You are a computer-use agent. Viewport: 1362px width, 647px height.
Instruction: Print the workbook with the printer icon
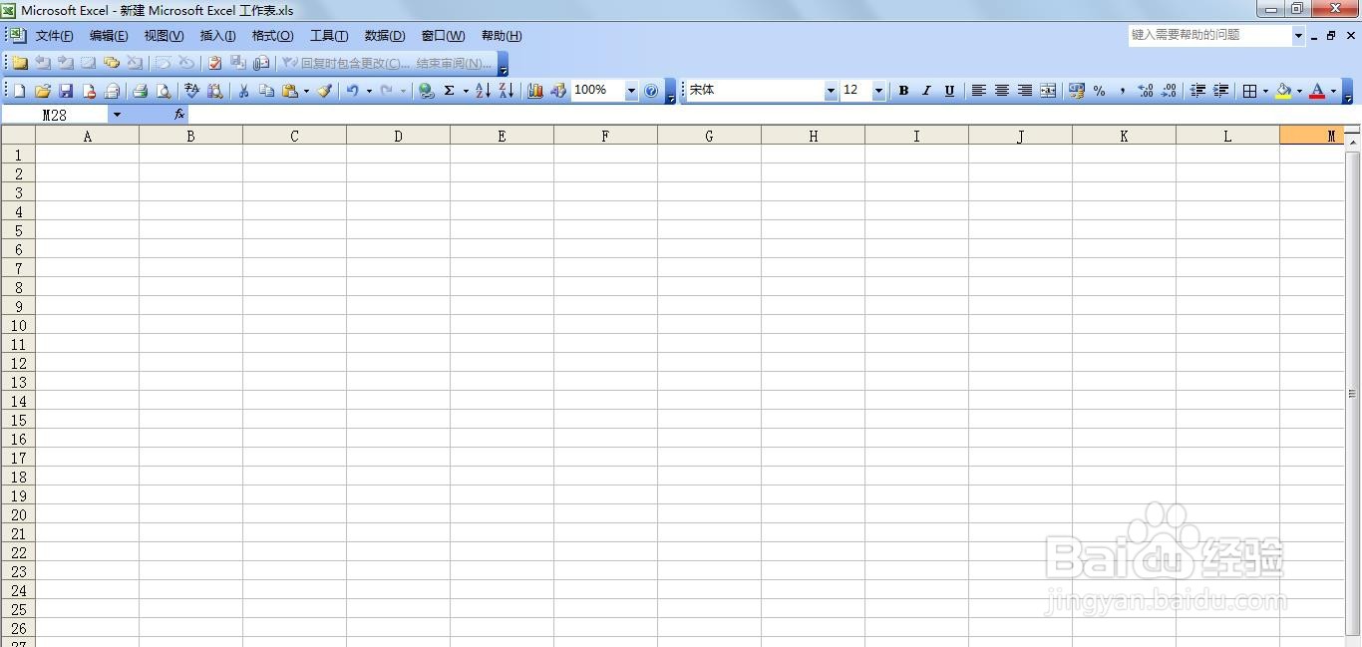[x=141, y=91]
